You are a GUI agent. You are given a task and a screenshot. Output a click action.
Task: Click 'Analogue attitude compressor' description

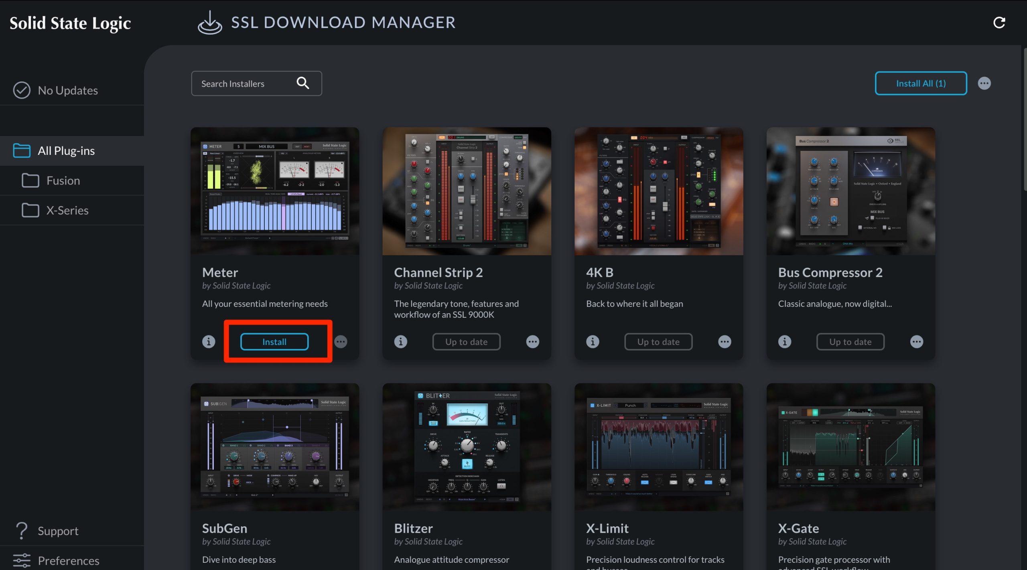(x=451, y=560)
